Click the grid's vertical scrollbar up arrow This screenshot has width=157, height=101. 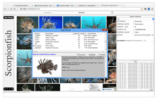[x=105, y=34]
